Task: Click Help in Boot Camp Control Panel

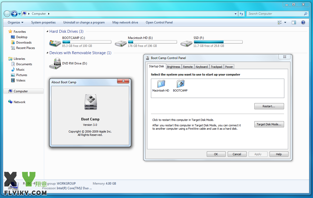Action: click(279, 154)
